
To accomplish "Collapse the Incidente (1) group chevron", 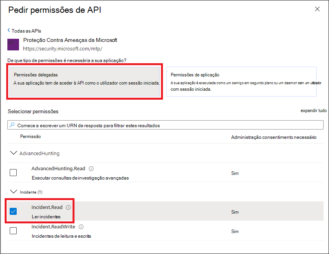I will (14, 192).
